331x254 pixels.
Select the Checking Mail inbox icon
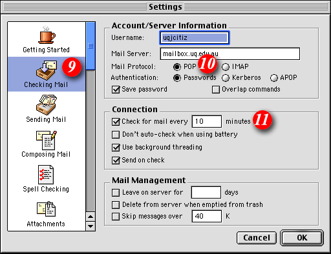coord(47,70)
